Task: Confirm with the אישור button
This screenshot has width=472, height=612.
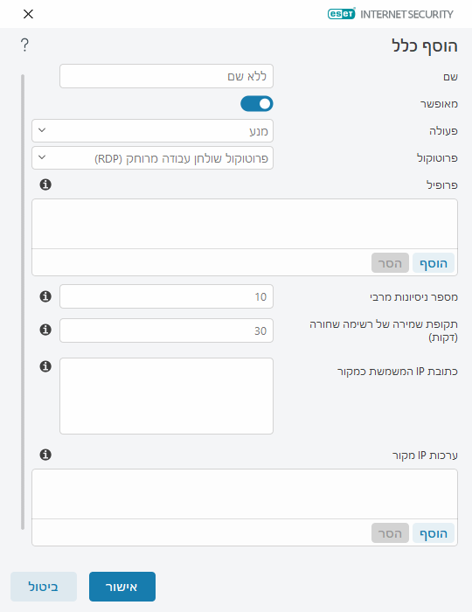Action: [122, 587]
